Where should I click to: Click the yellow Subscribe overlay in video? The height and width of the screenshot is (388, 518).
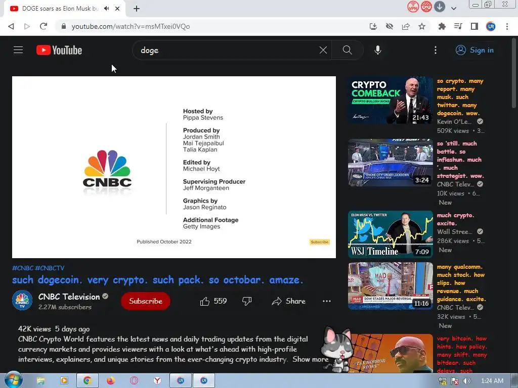(320, 242)
